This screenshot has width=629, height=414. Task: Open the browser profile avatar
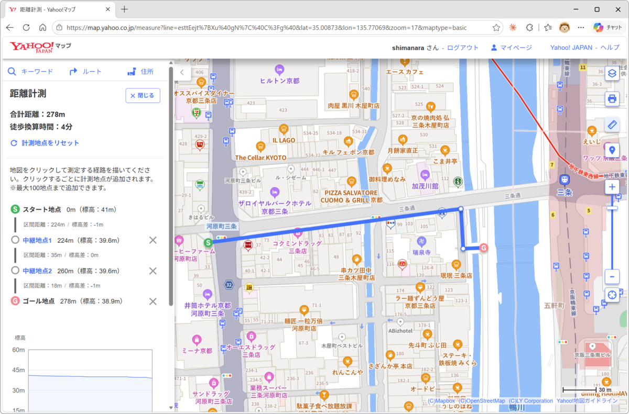point(565,28)
